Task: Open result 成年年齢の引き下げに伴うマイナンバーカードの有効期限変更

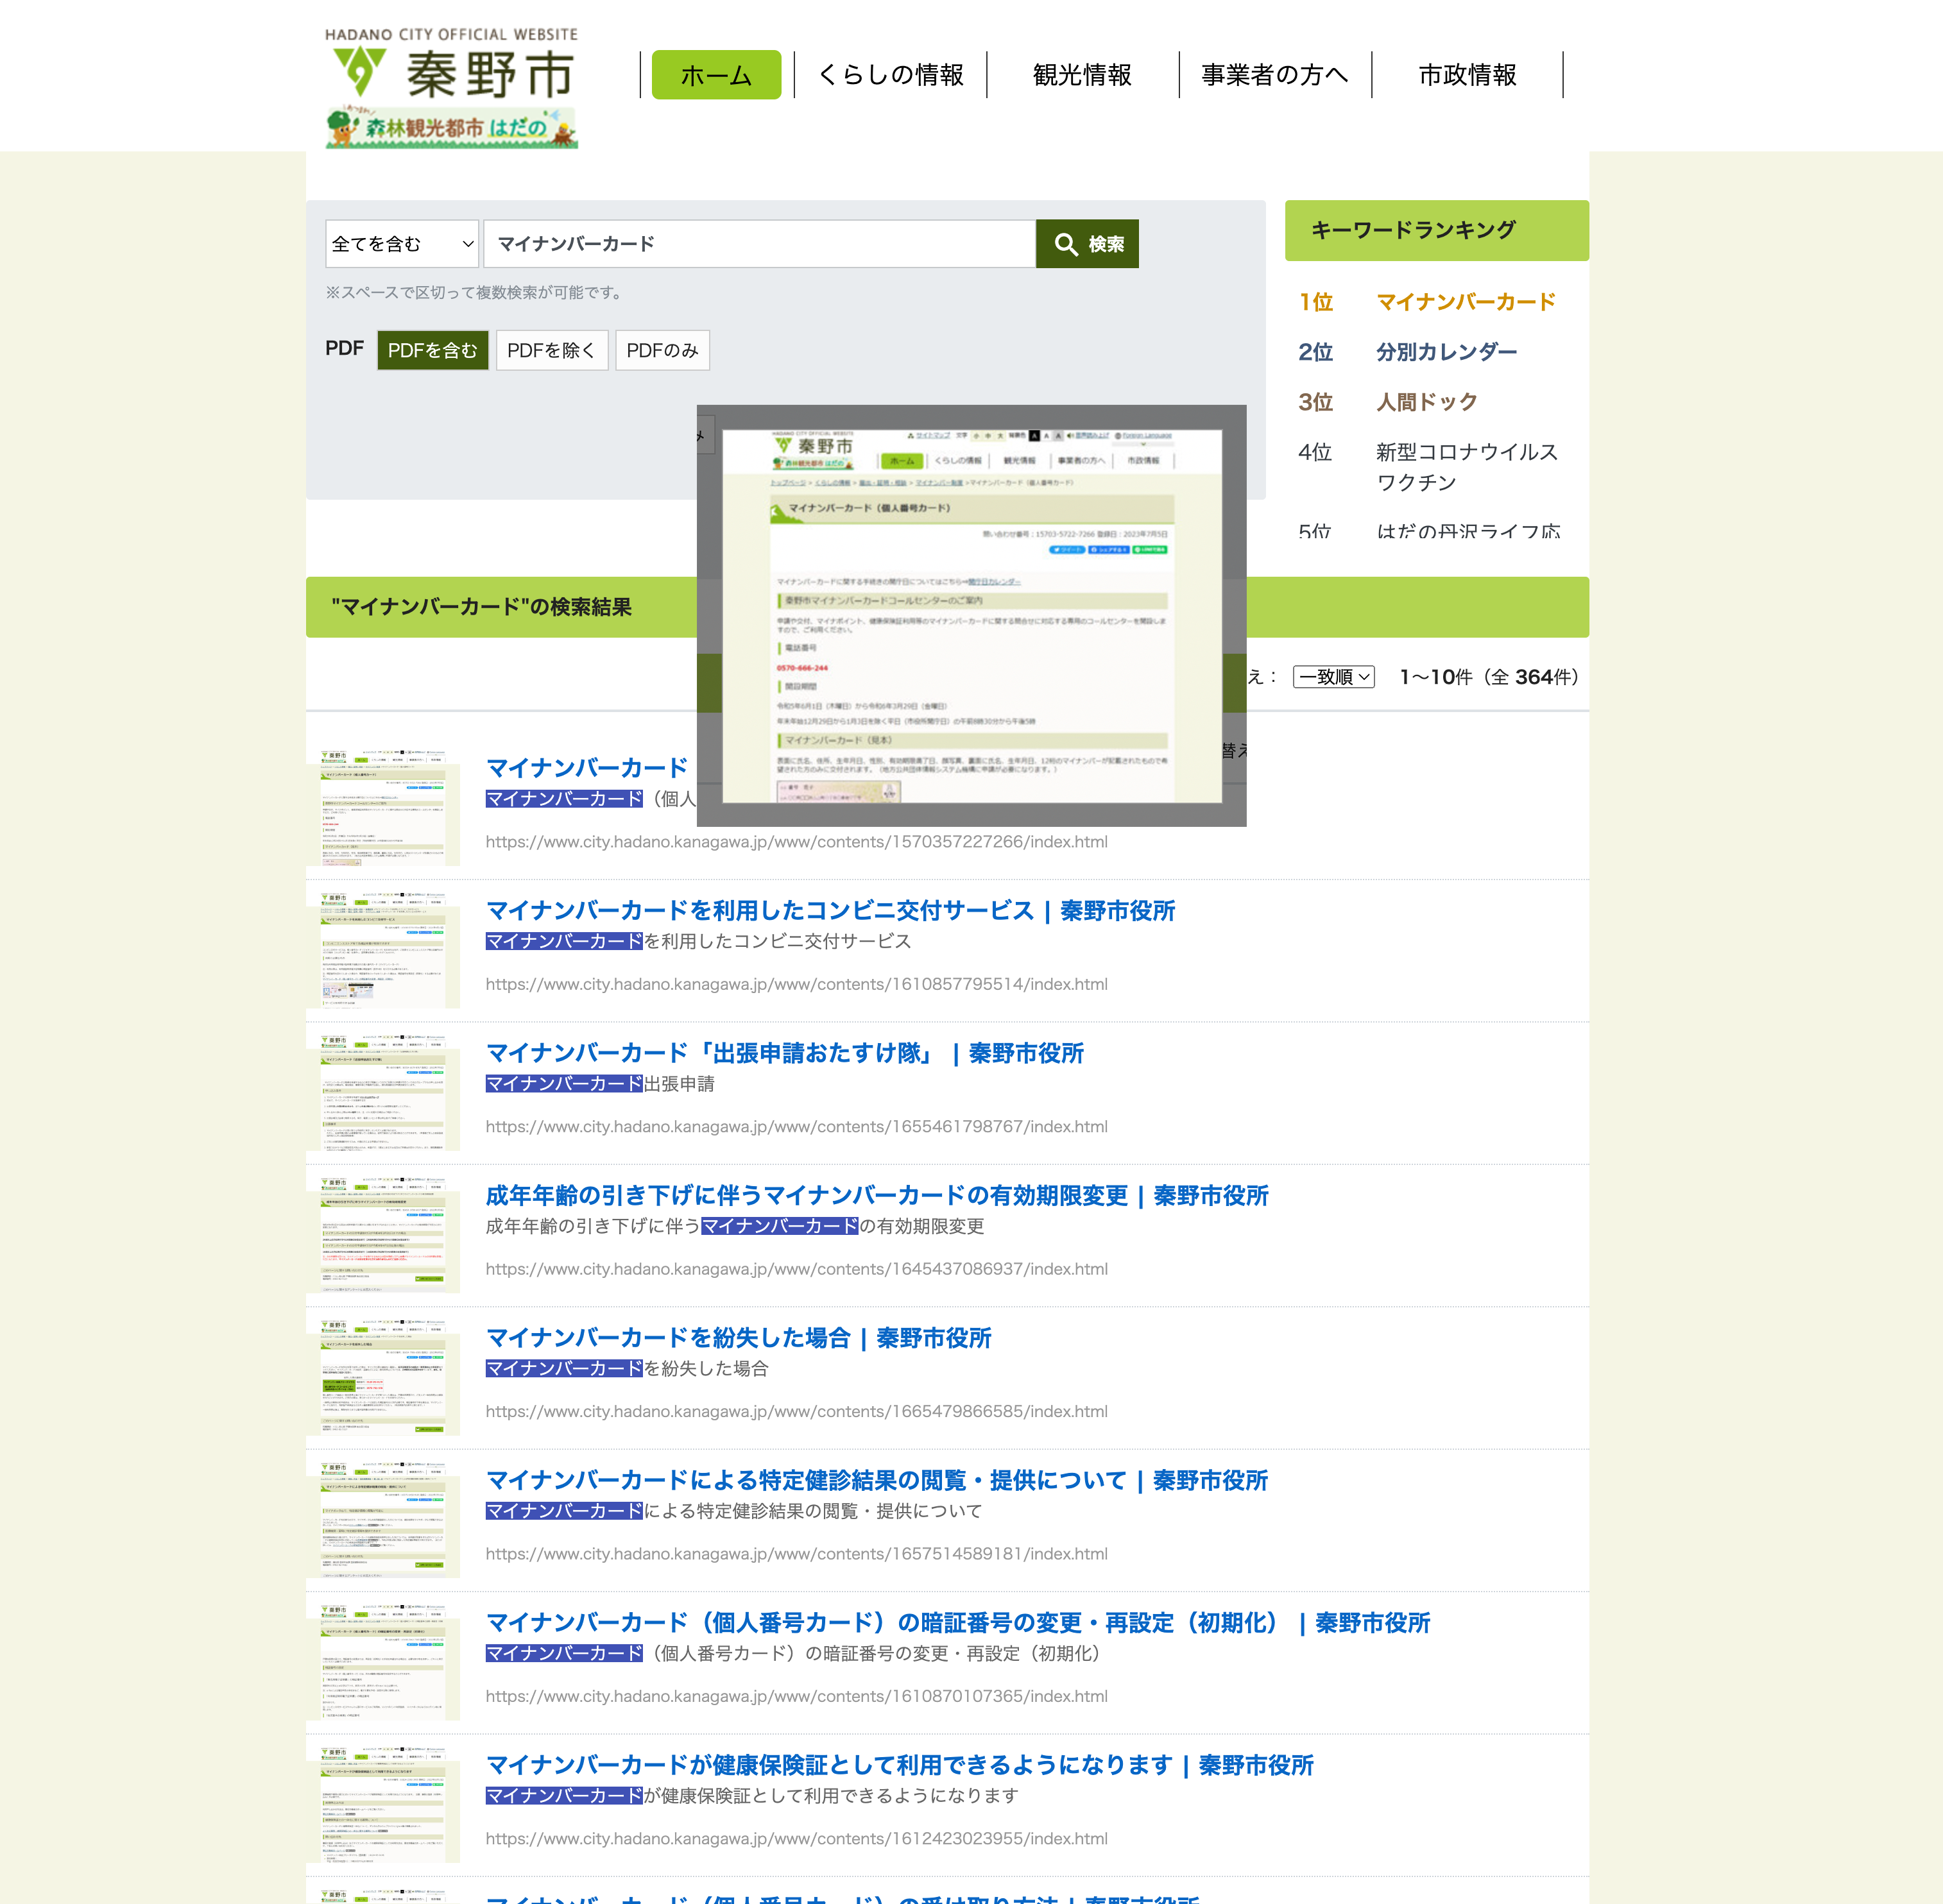Action: pos(877,1196)
